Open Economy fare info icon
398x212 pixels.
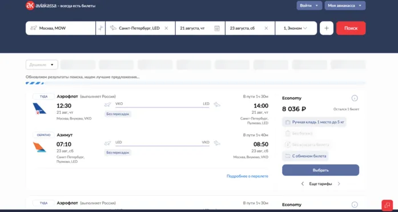[355, 98]
